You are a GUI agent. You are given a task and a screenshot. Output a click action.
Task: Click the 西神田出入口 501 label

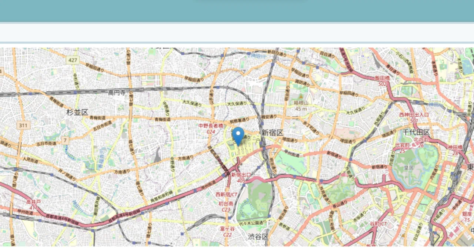[414, 118]
